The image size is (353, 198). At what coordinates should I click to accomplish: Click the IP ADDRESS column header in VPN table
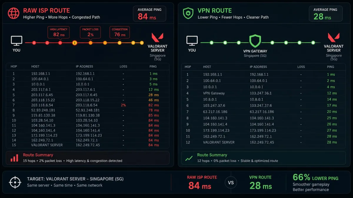259,67
